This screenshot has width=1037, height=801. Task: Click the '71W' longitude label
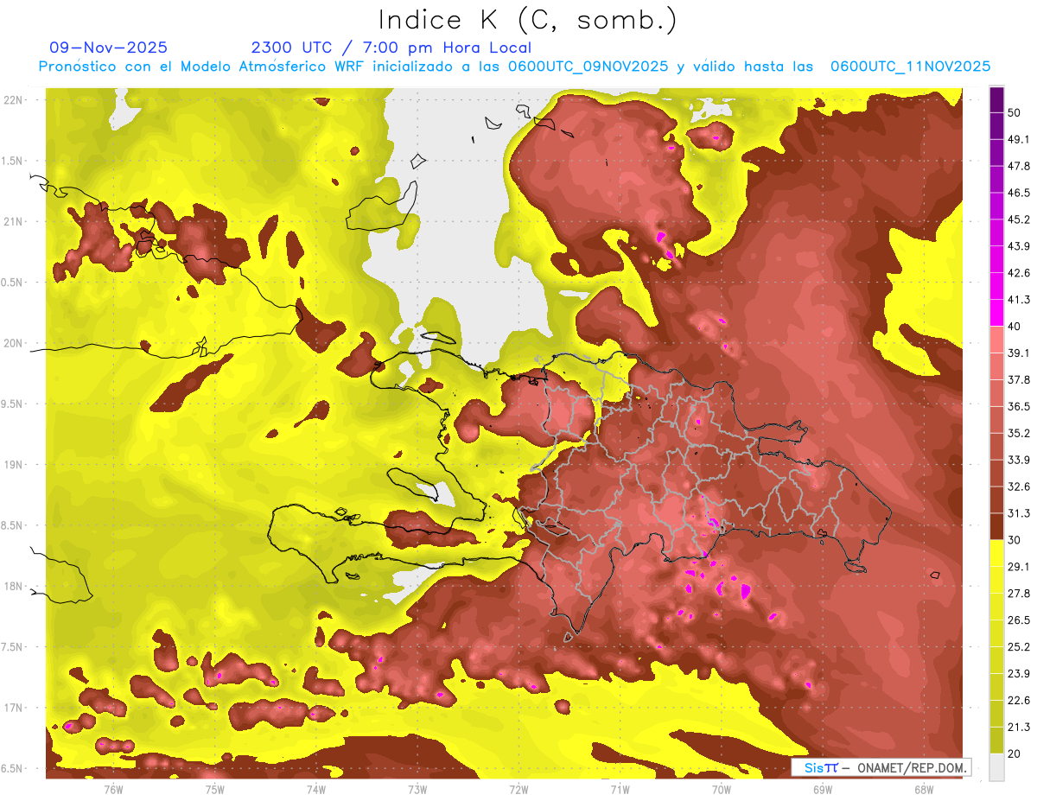[620, 789]
